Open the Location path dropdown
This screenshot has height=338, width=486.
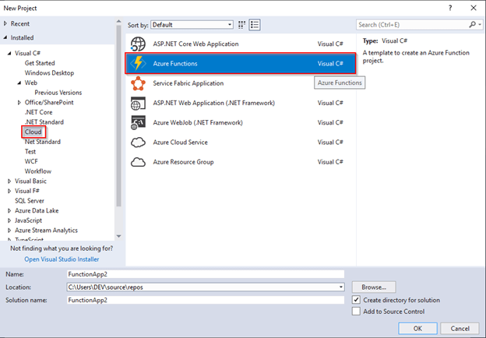(x=340, y=287)
